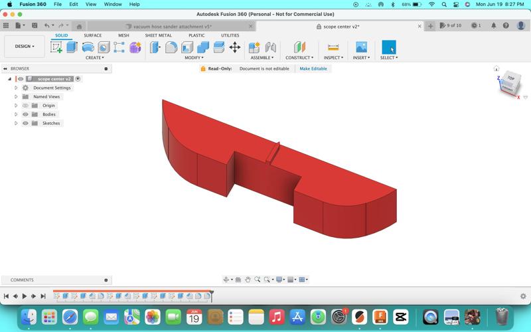
Task: Switch to the SURFACE tab
Action: [x=92, y=35]
